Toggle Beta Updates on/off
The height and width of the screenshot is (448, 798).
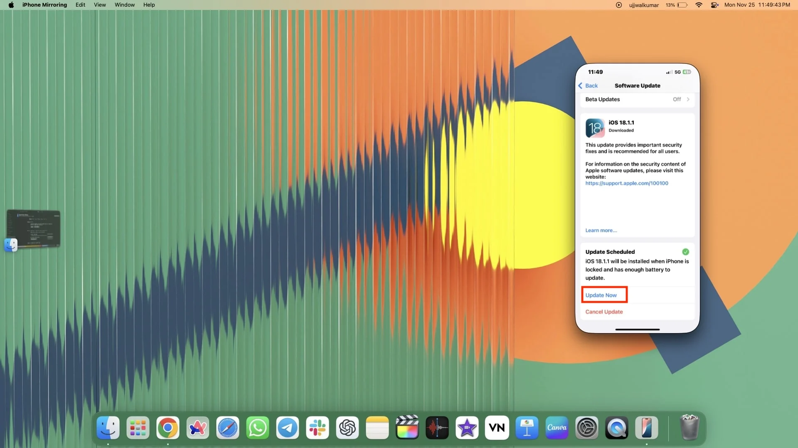point(681,99)
